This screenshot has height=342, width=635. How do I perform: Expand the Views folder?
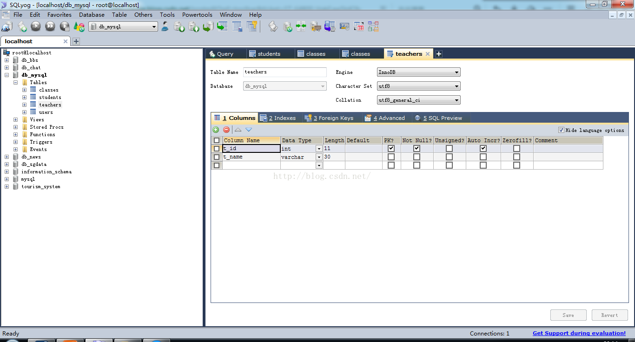15,119
